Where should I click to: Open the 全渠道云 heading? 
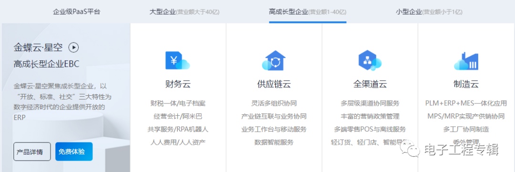[x=370, y=84]
